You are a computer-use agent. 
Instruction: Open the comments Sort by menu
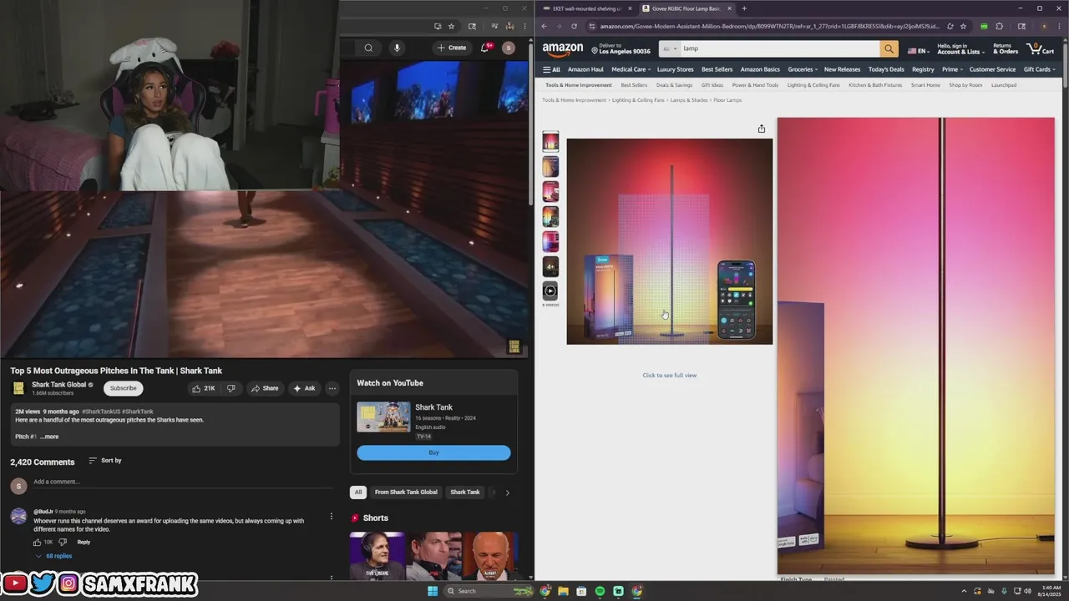tap(105, 461)
